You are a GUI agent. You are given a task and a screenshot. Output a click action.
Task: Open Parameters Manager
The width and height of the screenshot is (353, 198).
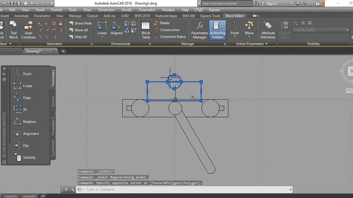pos(200,30)
